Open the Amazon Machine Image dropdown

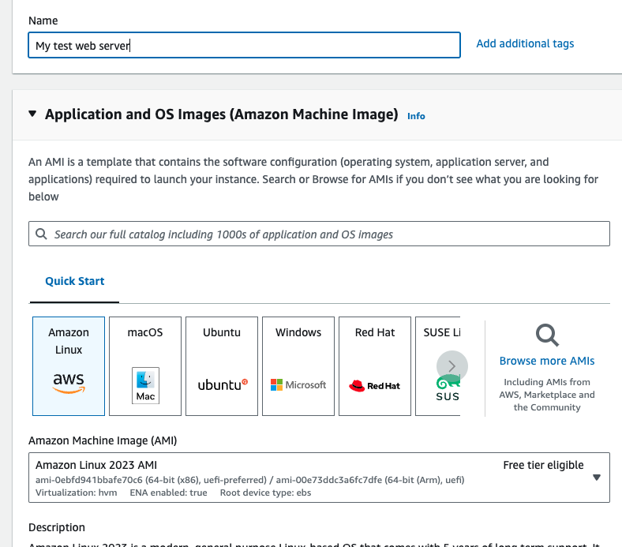click(319, 478)
